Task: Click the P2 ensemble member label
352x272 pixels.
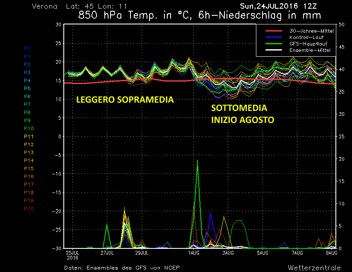Action: click(x=27, y=65)
